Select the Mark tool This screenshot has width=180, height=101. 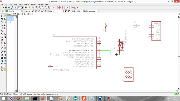point(5,19)
